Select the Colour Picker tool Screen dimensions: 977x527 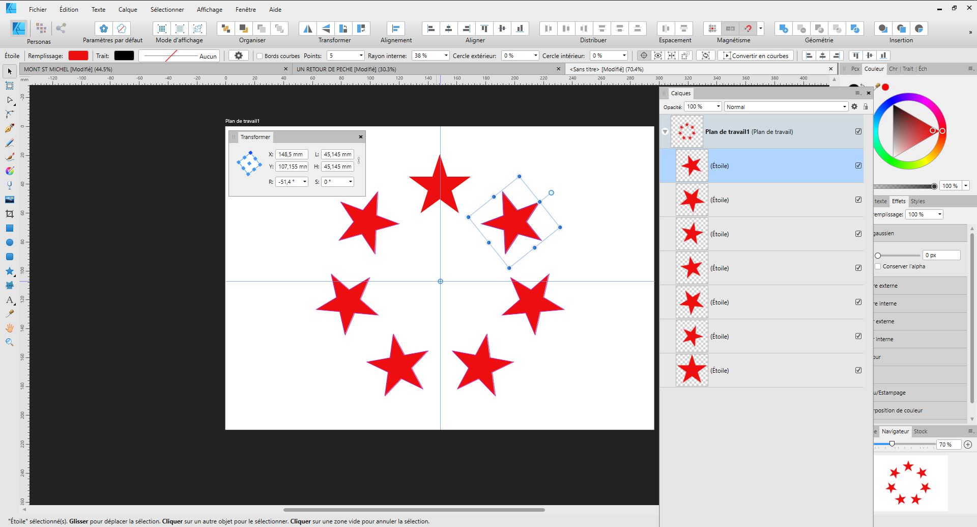pyautogui.click(x=9, y=314)
